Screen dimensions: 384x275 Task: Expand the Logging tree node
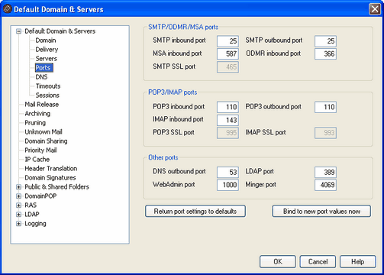pos(18,224)
